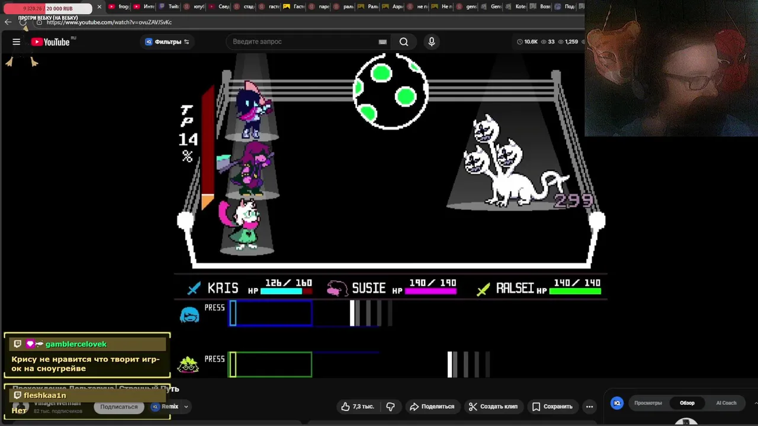Viewport: 758px width, 426px height.
Task: Click the gamblercelovek chat username
Action: pos(76,344)
